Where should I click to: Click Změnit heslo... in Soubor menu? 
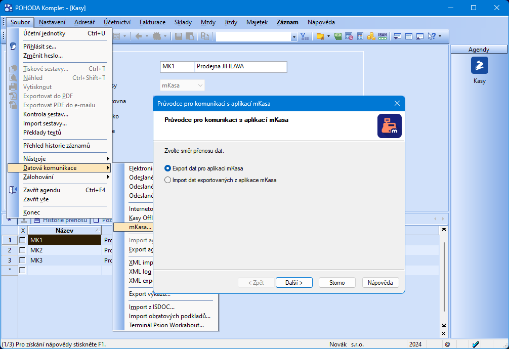[43, 56]
